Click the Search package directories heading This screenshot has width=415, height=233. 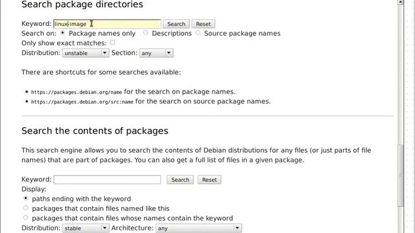tap(82, 5)
